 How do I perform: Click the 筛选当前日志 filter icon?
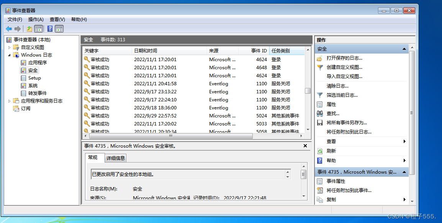click(320, 95)
